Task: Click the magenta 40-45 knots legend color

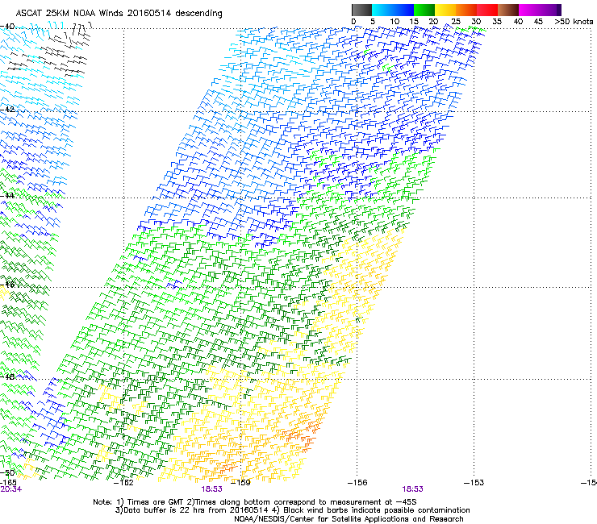Action: tap(529, 10)
